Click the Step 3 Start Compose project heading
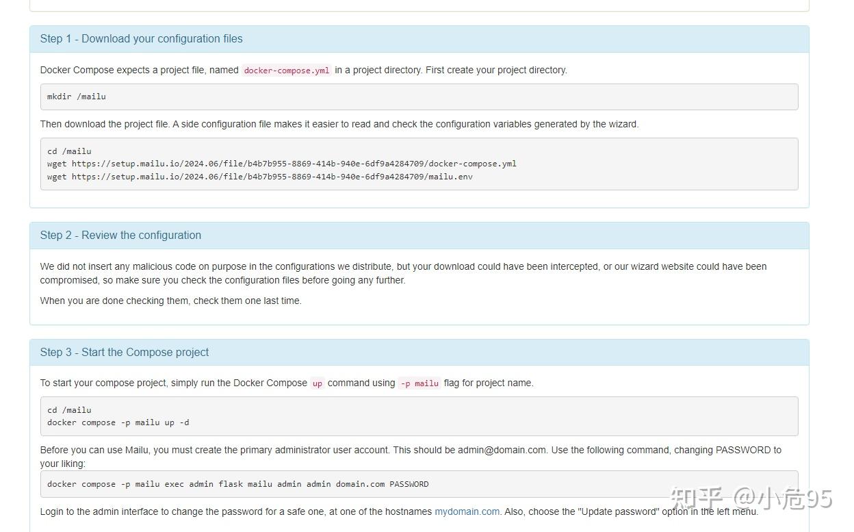 (x=125, y=353)
